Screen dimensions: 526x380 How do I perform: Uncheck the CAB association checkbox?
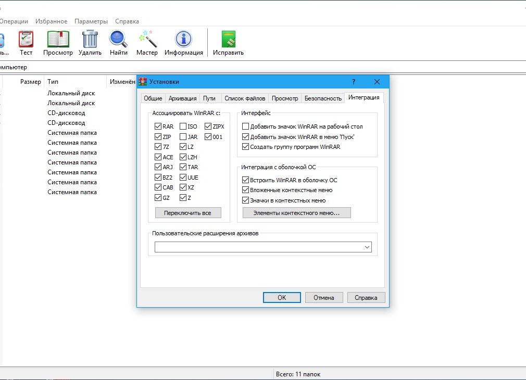(x=158, y=187)
